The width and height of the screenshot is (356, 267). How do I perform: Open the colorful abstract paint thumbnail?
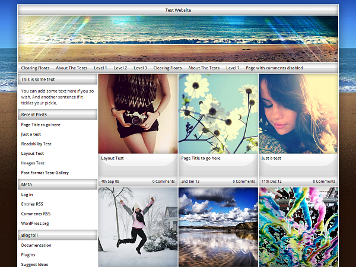pyautogui.click(x=298, y=227)
